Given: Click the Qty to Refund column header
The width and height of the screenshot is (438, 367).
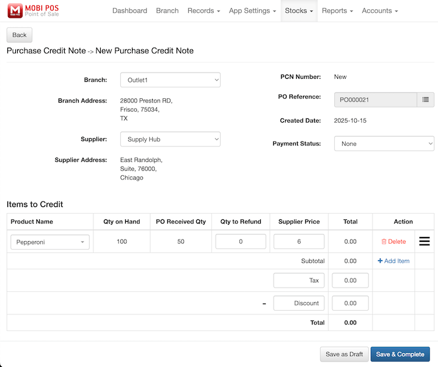Looking at the screenshot, I should 241,222.
